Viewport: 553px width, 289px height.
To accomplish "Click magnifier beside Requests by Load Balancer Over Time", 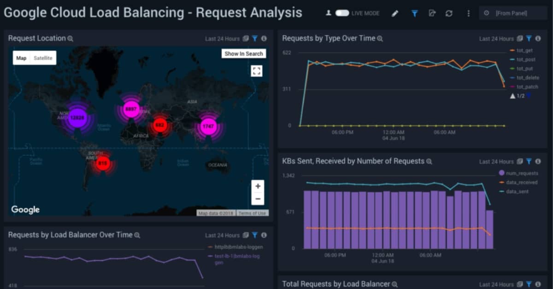I will (x=137, y=235).
